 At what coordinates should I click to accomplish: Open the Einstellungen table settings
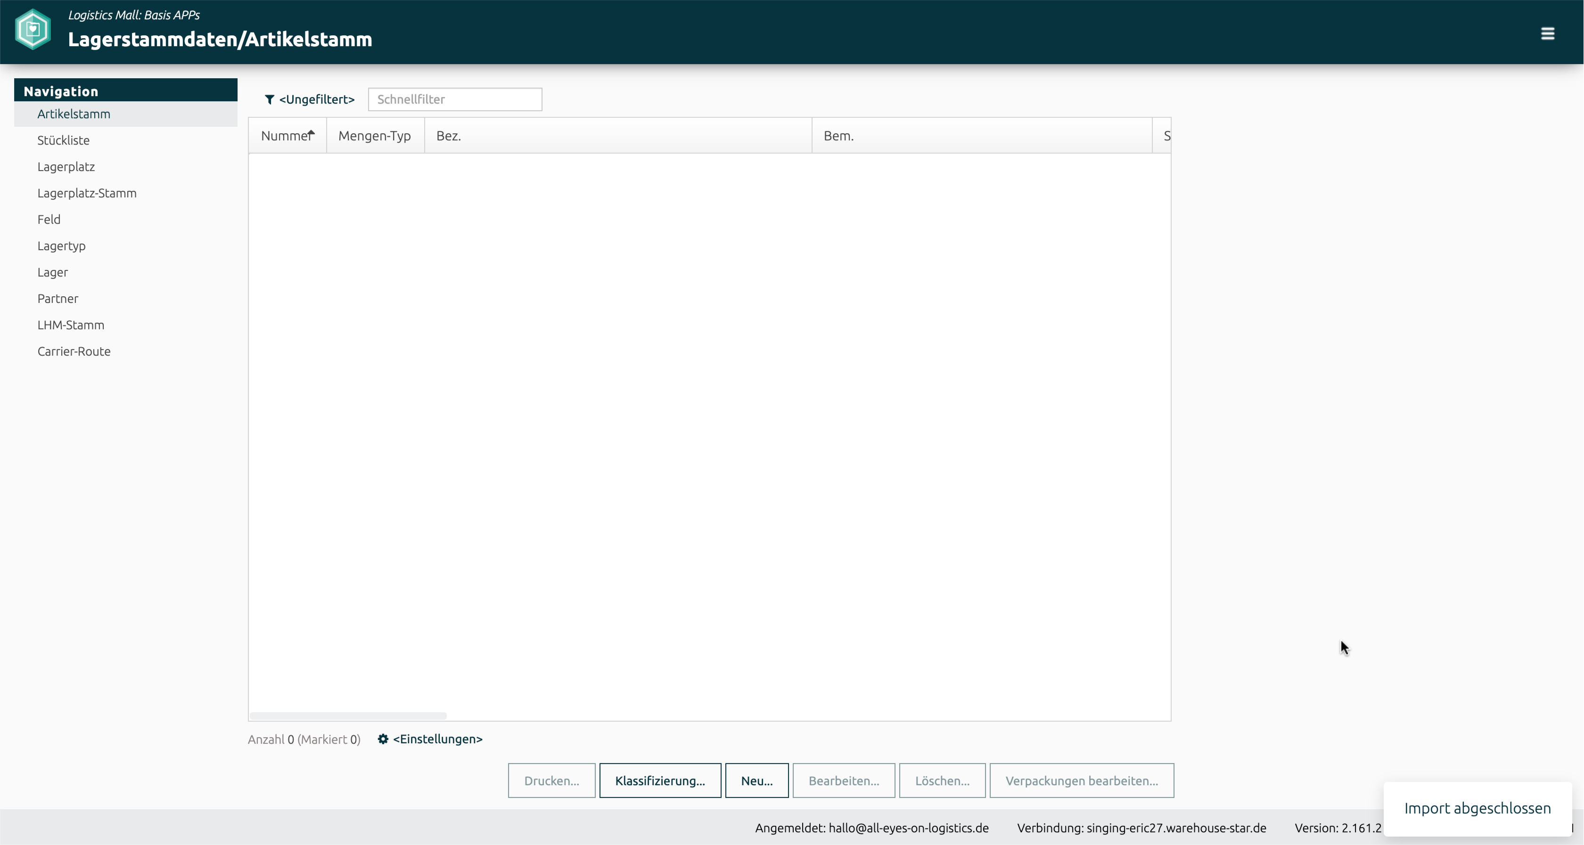437,739
